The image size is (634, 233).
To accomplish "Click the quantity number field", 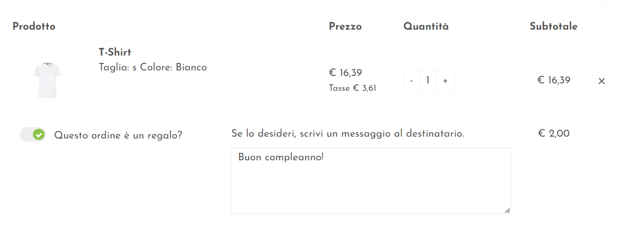I will click(x=428, y=81).
